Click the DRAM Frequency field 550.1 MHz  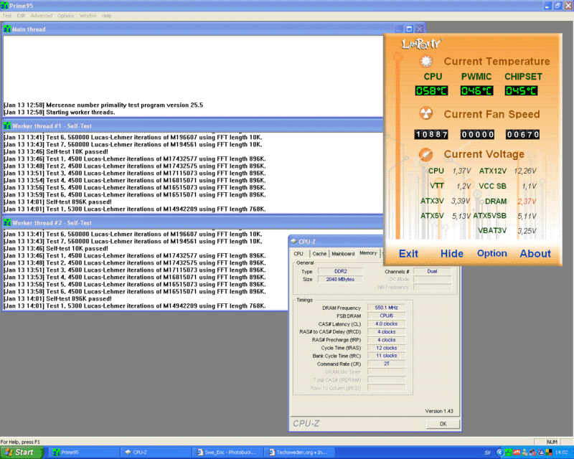(386, 308)
